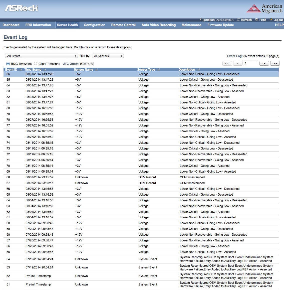Click Sensor Name column header
The height and width of the screenshot is (290, 284).
click(x=83, y=70)
